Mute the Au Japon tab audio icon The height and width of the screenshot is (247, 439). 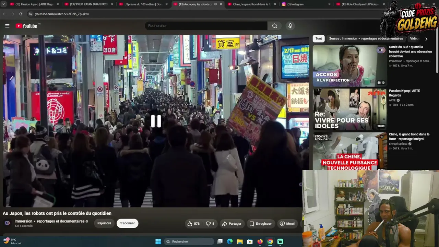[x=215, y=4]
